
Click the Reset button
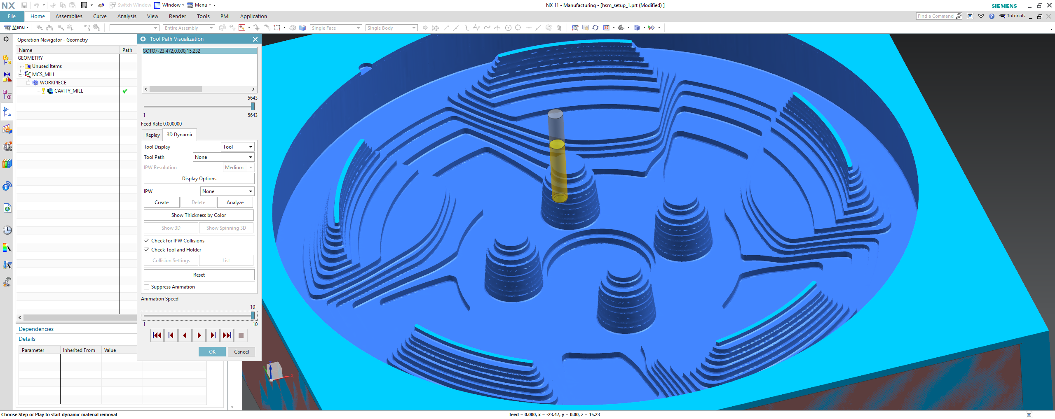tap(199, 275)
